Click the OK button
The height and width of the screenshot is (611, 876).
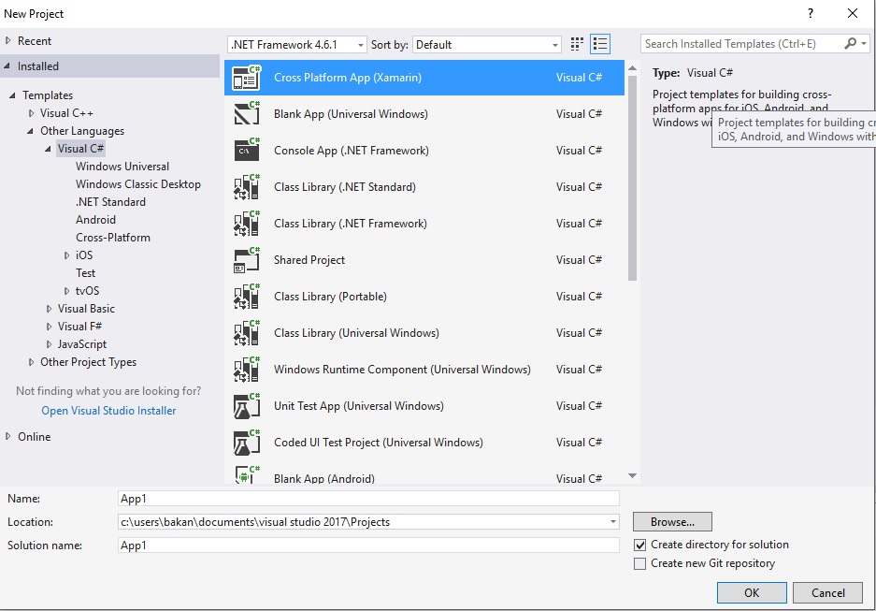tap(752, 592)
